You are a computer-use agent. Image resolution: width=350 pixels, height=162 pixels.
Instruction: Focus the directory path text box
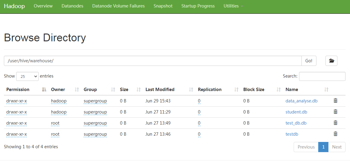pyautogui.click(x=153, y=61)
